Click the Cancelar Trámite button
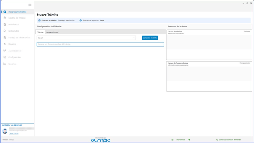254x143 pixels. point(150,38)
